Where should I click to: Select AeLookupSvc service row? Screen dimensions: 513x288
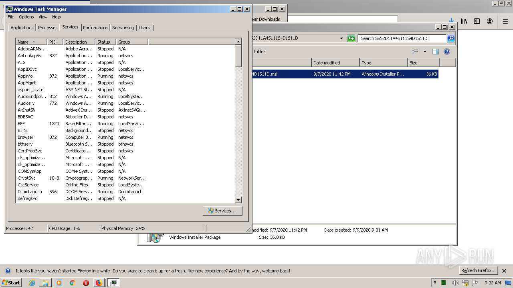click(125, 56)
